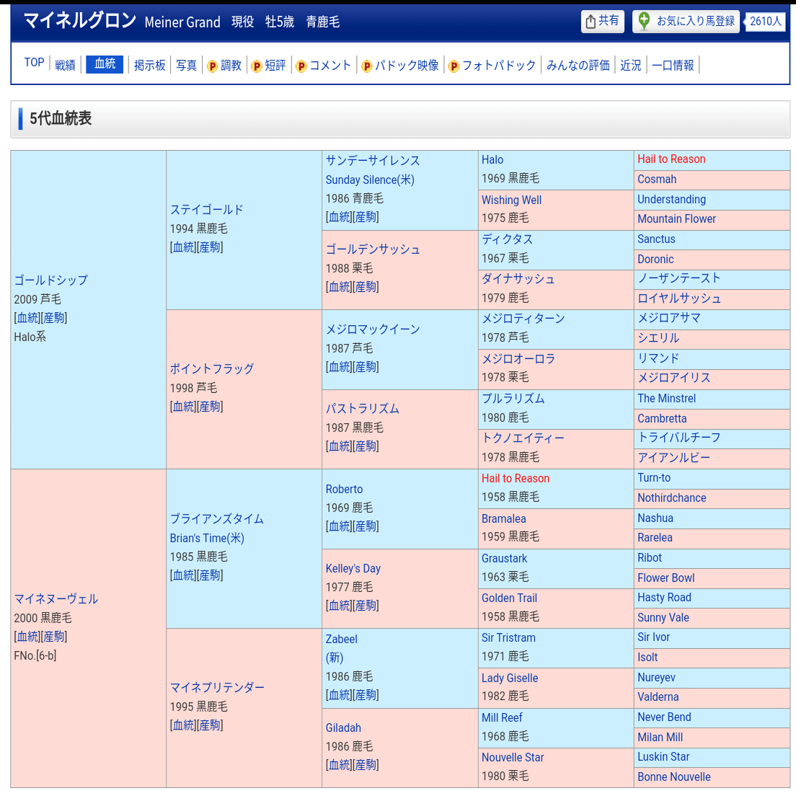
Task: Open the Nouvelle Star horse link
Action: [512, 757]
